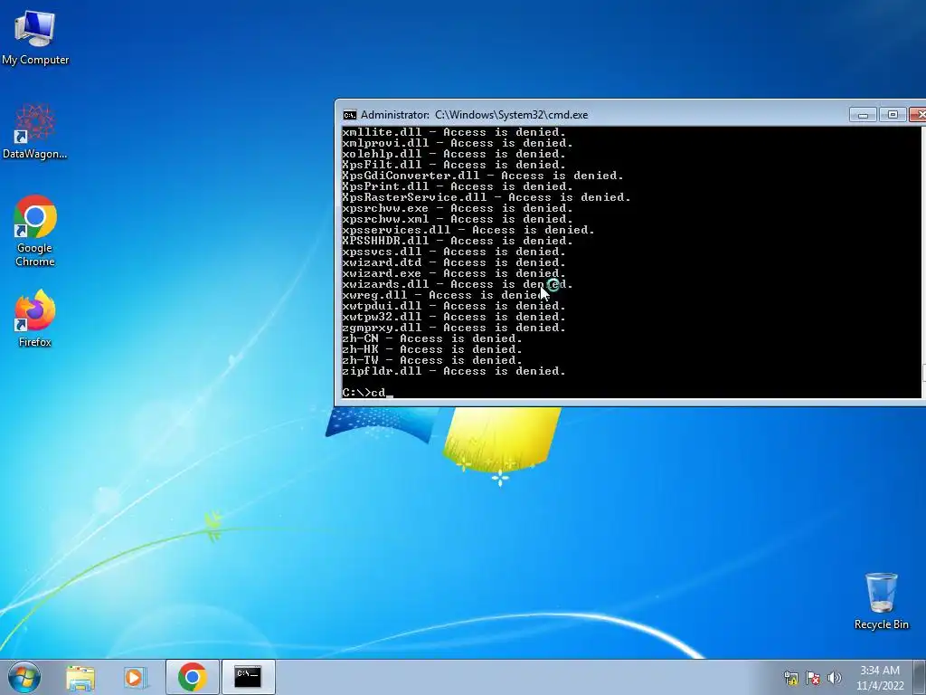The width and height of the screenshot is (926, 695).
Task: Click the 'zgmprxy.dll' output line
Action: click(454, 328)
